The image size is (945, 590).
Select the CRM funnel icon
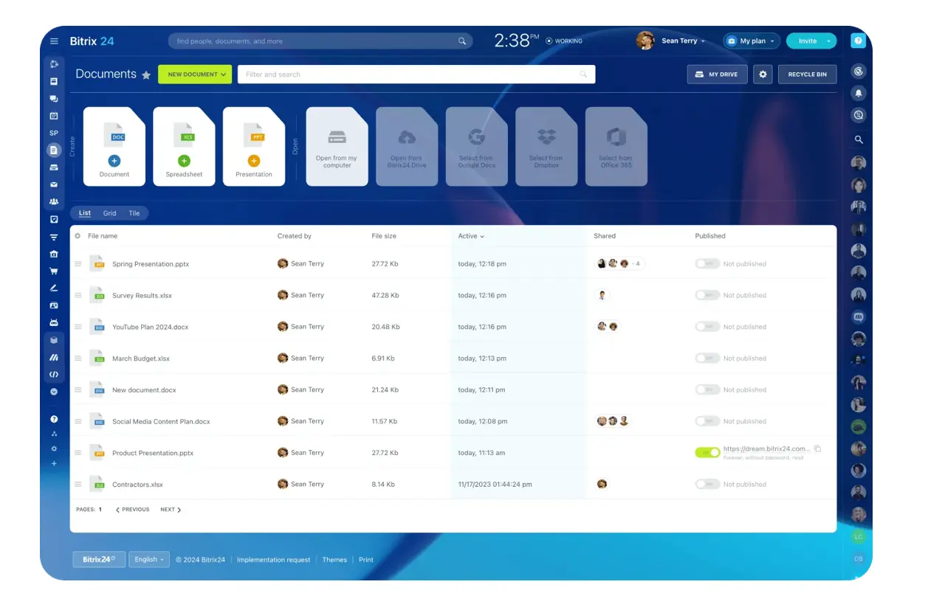click(x=53, y=237)
